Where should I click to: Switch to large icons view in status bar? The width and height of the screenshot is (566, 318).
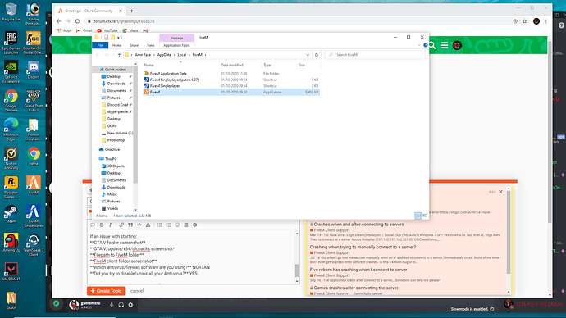(x=425, y=216)
